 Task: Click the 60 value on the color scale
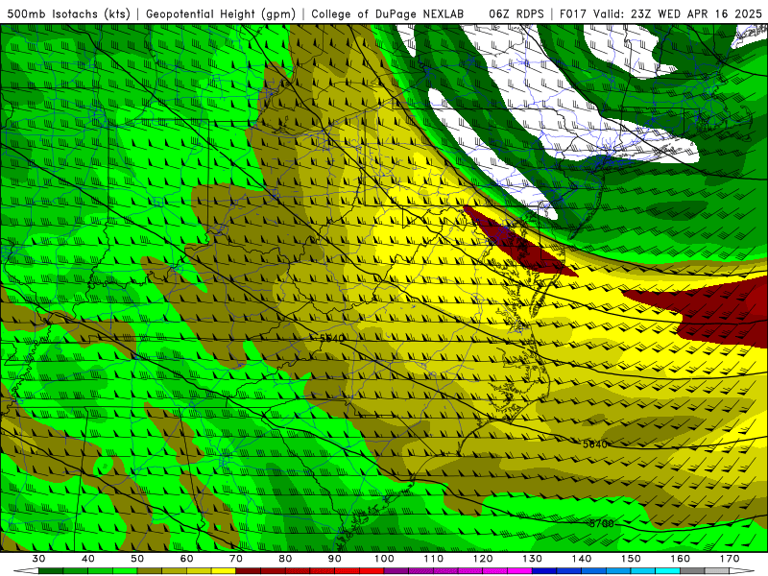click(186, 559)
